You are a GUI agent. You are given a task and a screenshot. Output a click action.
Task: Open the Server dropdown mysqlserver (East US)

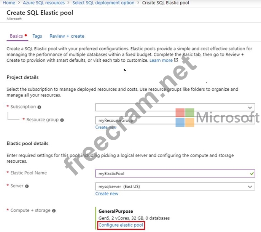click(x=175, y=187)
